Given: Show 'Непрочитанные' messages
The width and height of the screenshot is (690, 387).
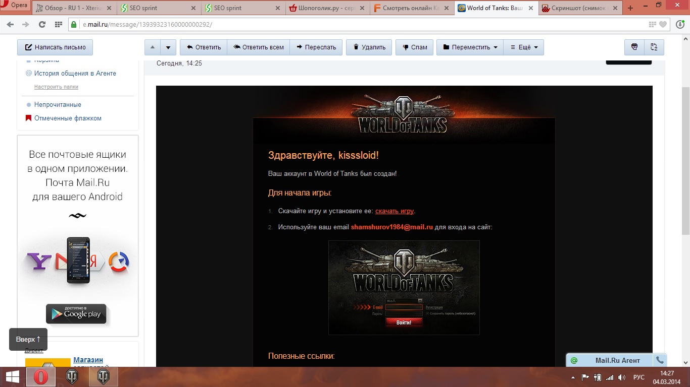Looking at the screenshot, I should tap(58, 105).
